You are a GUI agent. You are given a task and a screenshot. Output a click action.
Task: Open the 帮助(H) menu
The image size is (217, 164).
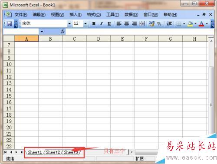pos(170,15)
